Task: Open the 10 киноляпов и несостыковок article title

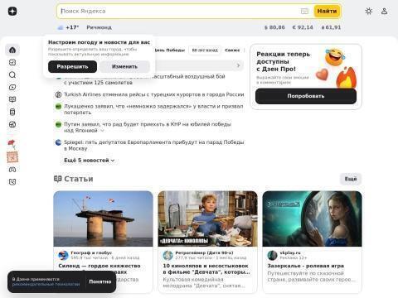Action: [206, 269]
